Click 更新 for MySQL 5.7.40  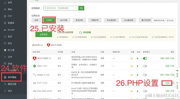[162, 75]
